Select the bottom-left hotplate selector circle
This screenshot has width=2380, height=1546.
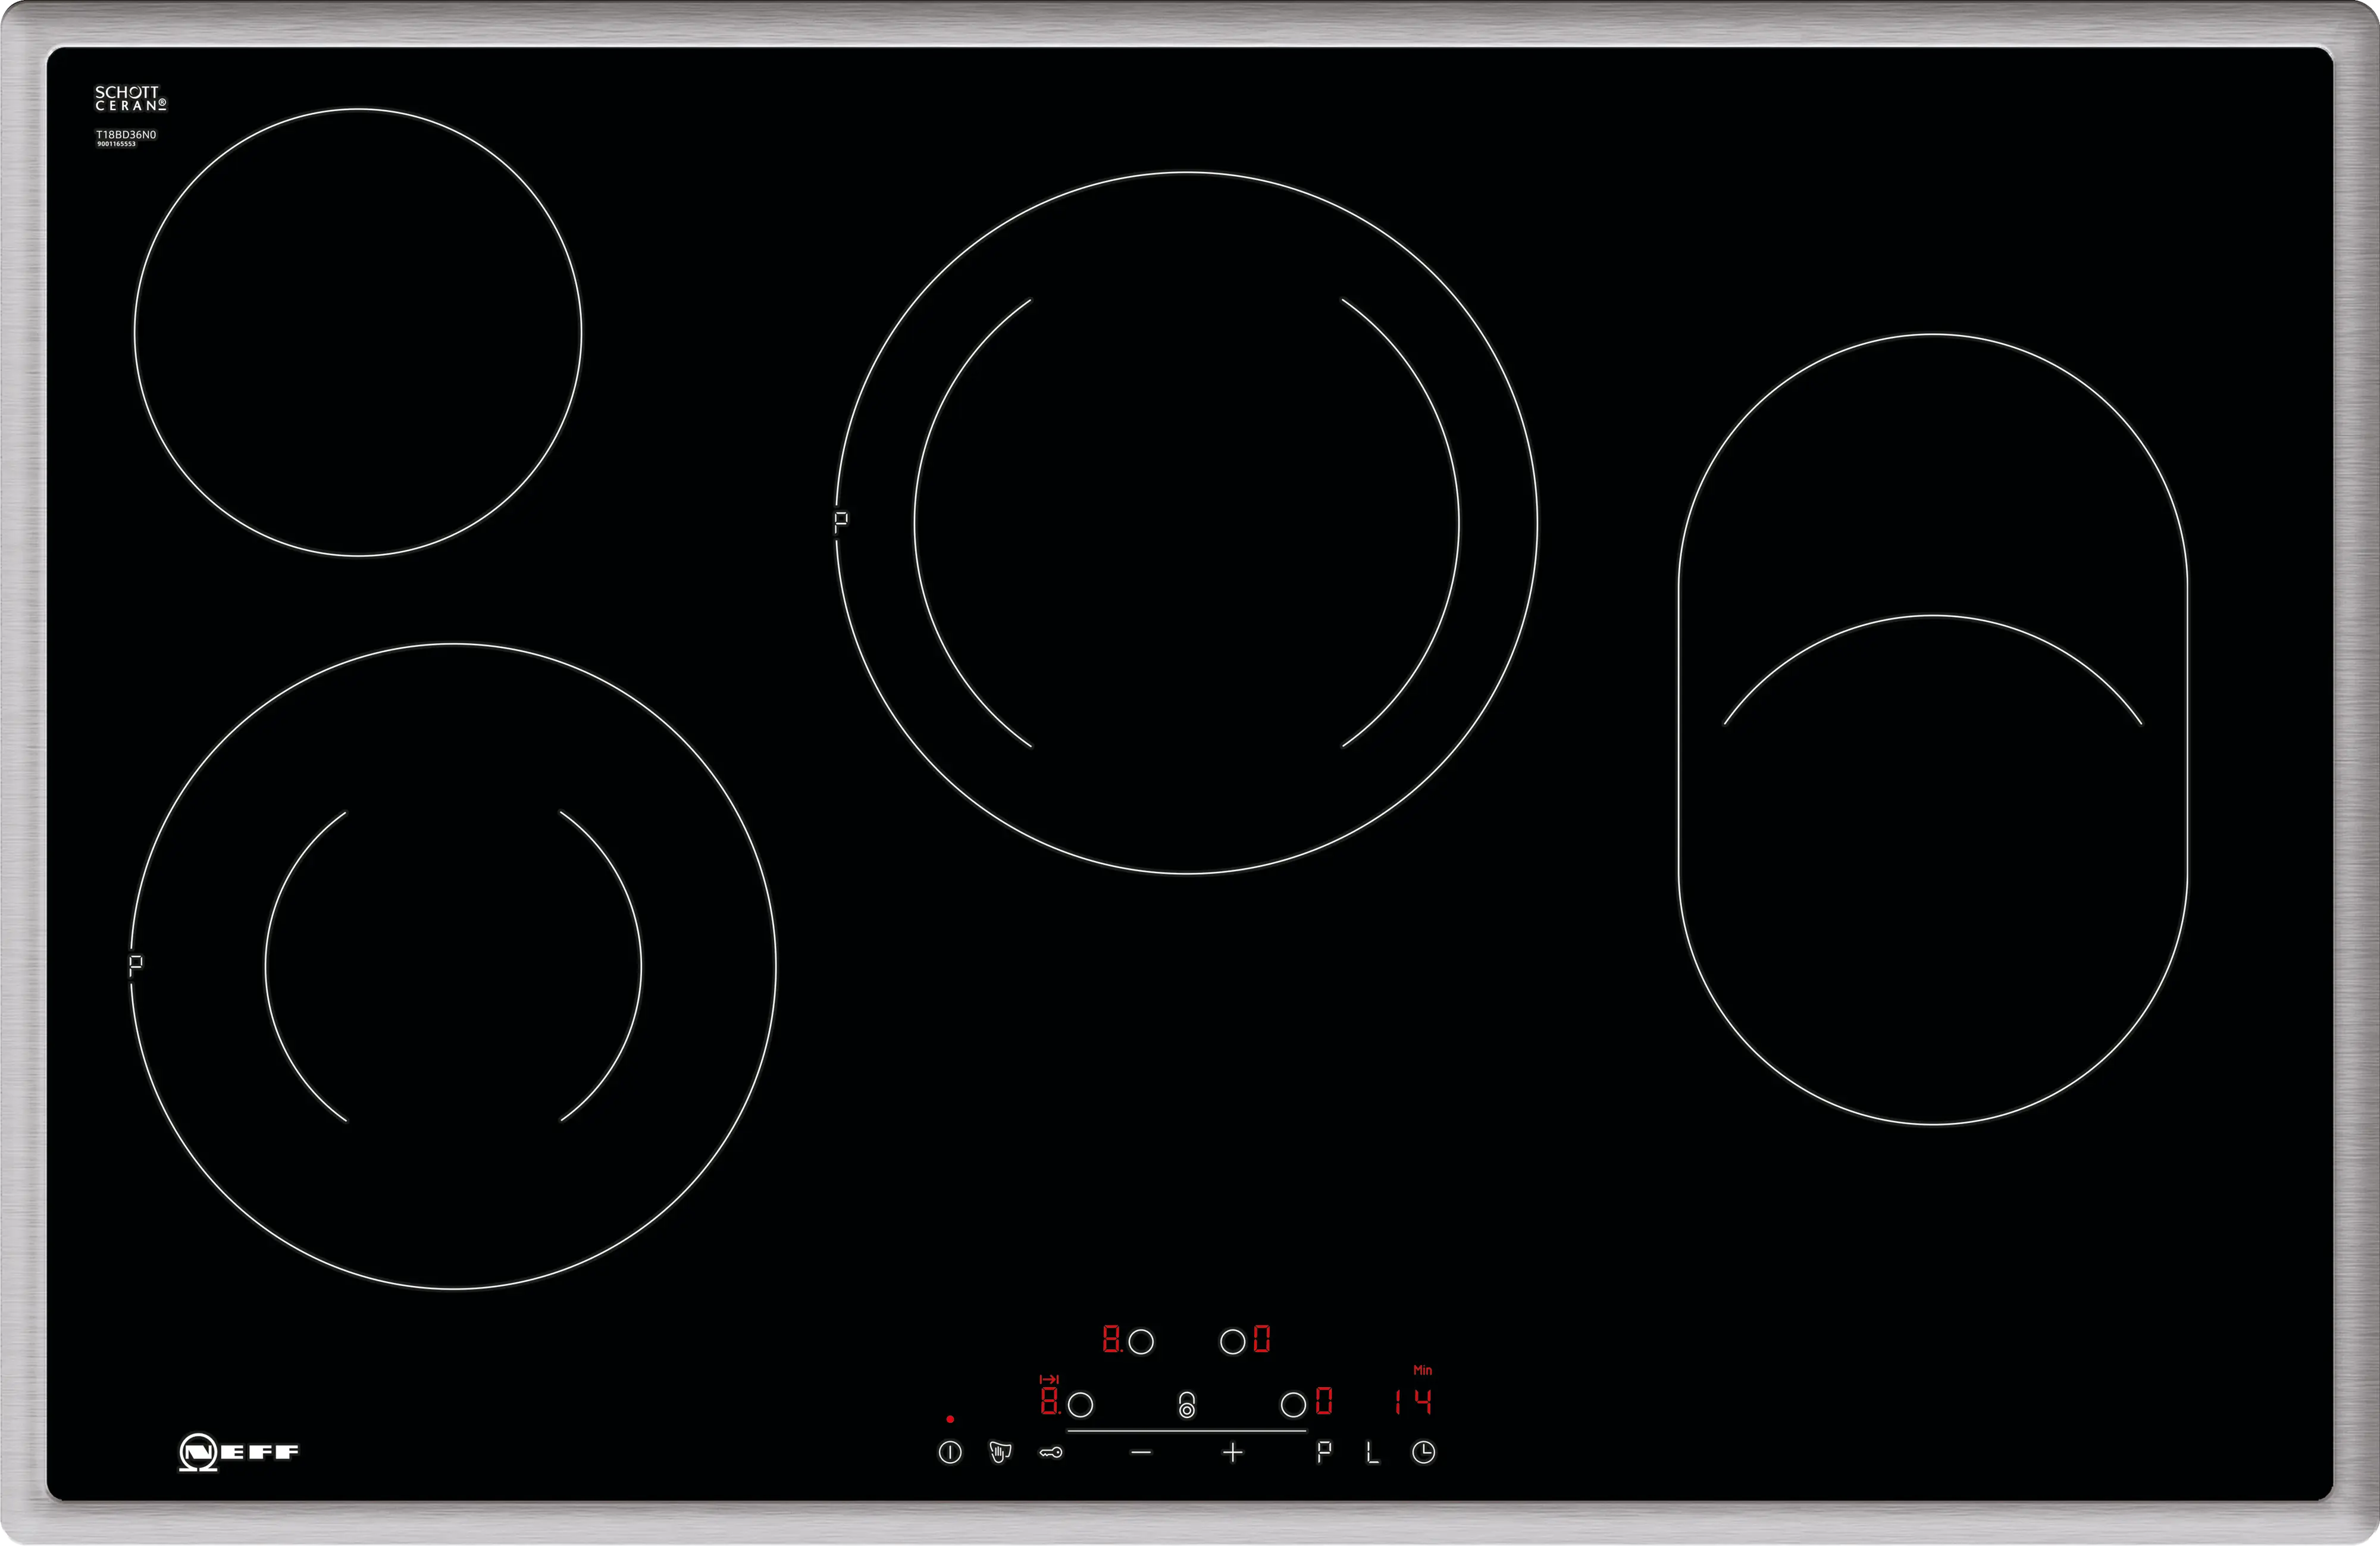(1080, 1404)
